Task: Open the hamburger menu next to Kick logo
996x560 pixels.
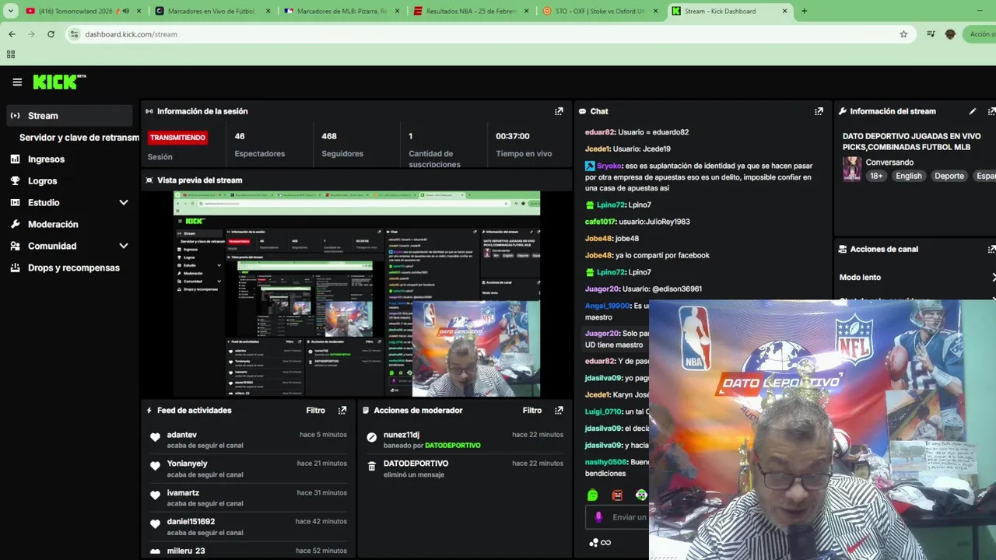Action: coord(17,82)
